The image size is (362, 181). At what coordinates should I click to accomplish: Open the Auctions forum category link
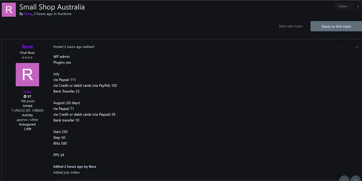(x=64, y=14)
